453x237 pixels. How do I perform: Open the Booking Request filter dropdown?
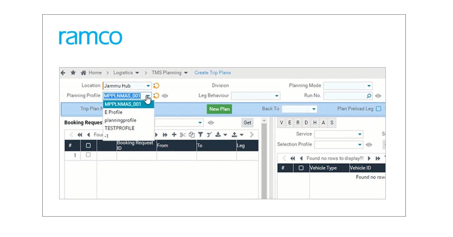click(200, 123)
